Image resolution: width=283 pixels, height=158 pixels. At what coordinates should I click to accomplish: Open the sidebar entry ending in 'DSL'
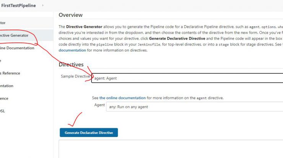click(x=2, y=111)
